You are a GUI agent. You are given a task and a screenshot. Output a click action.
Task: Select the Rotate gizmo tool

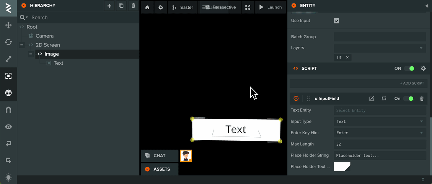pos(8,42)
